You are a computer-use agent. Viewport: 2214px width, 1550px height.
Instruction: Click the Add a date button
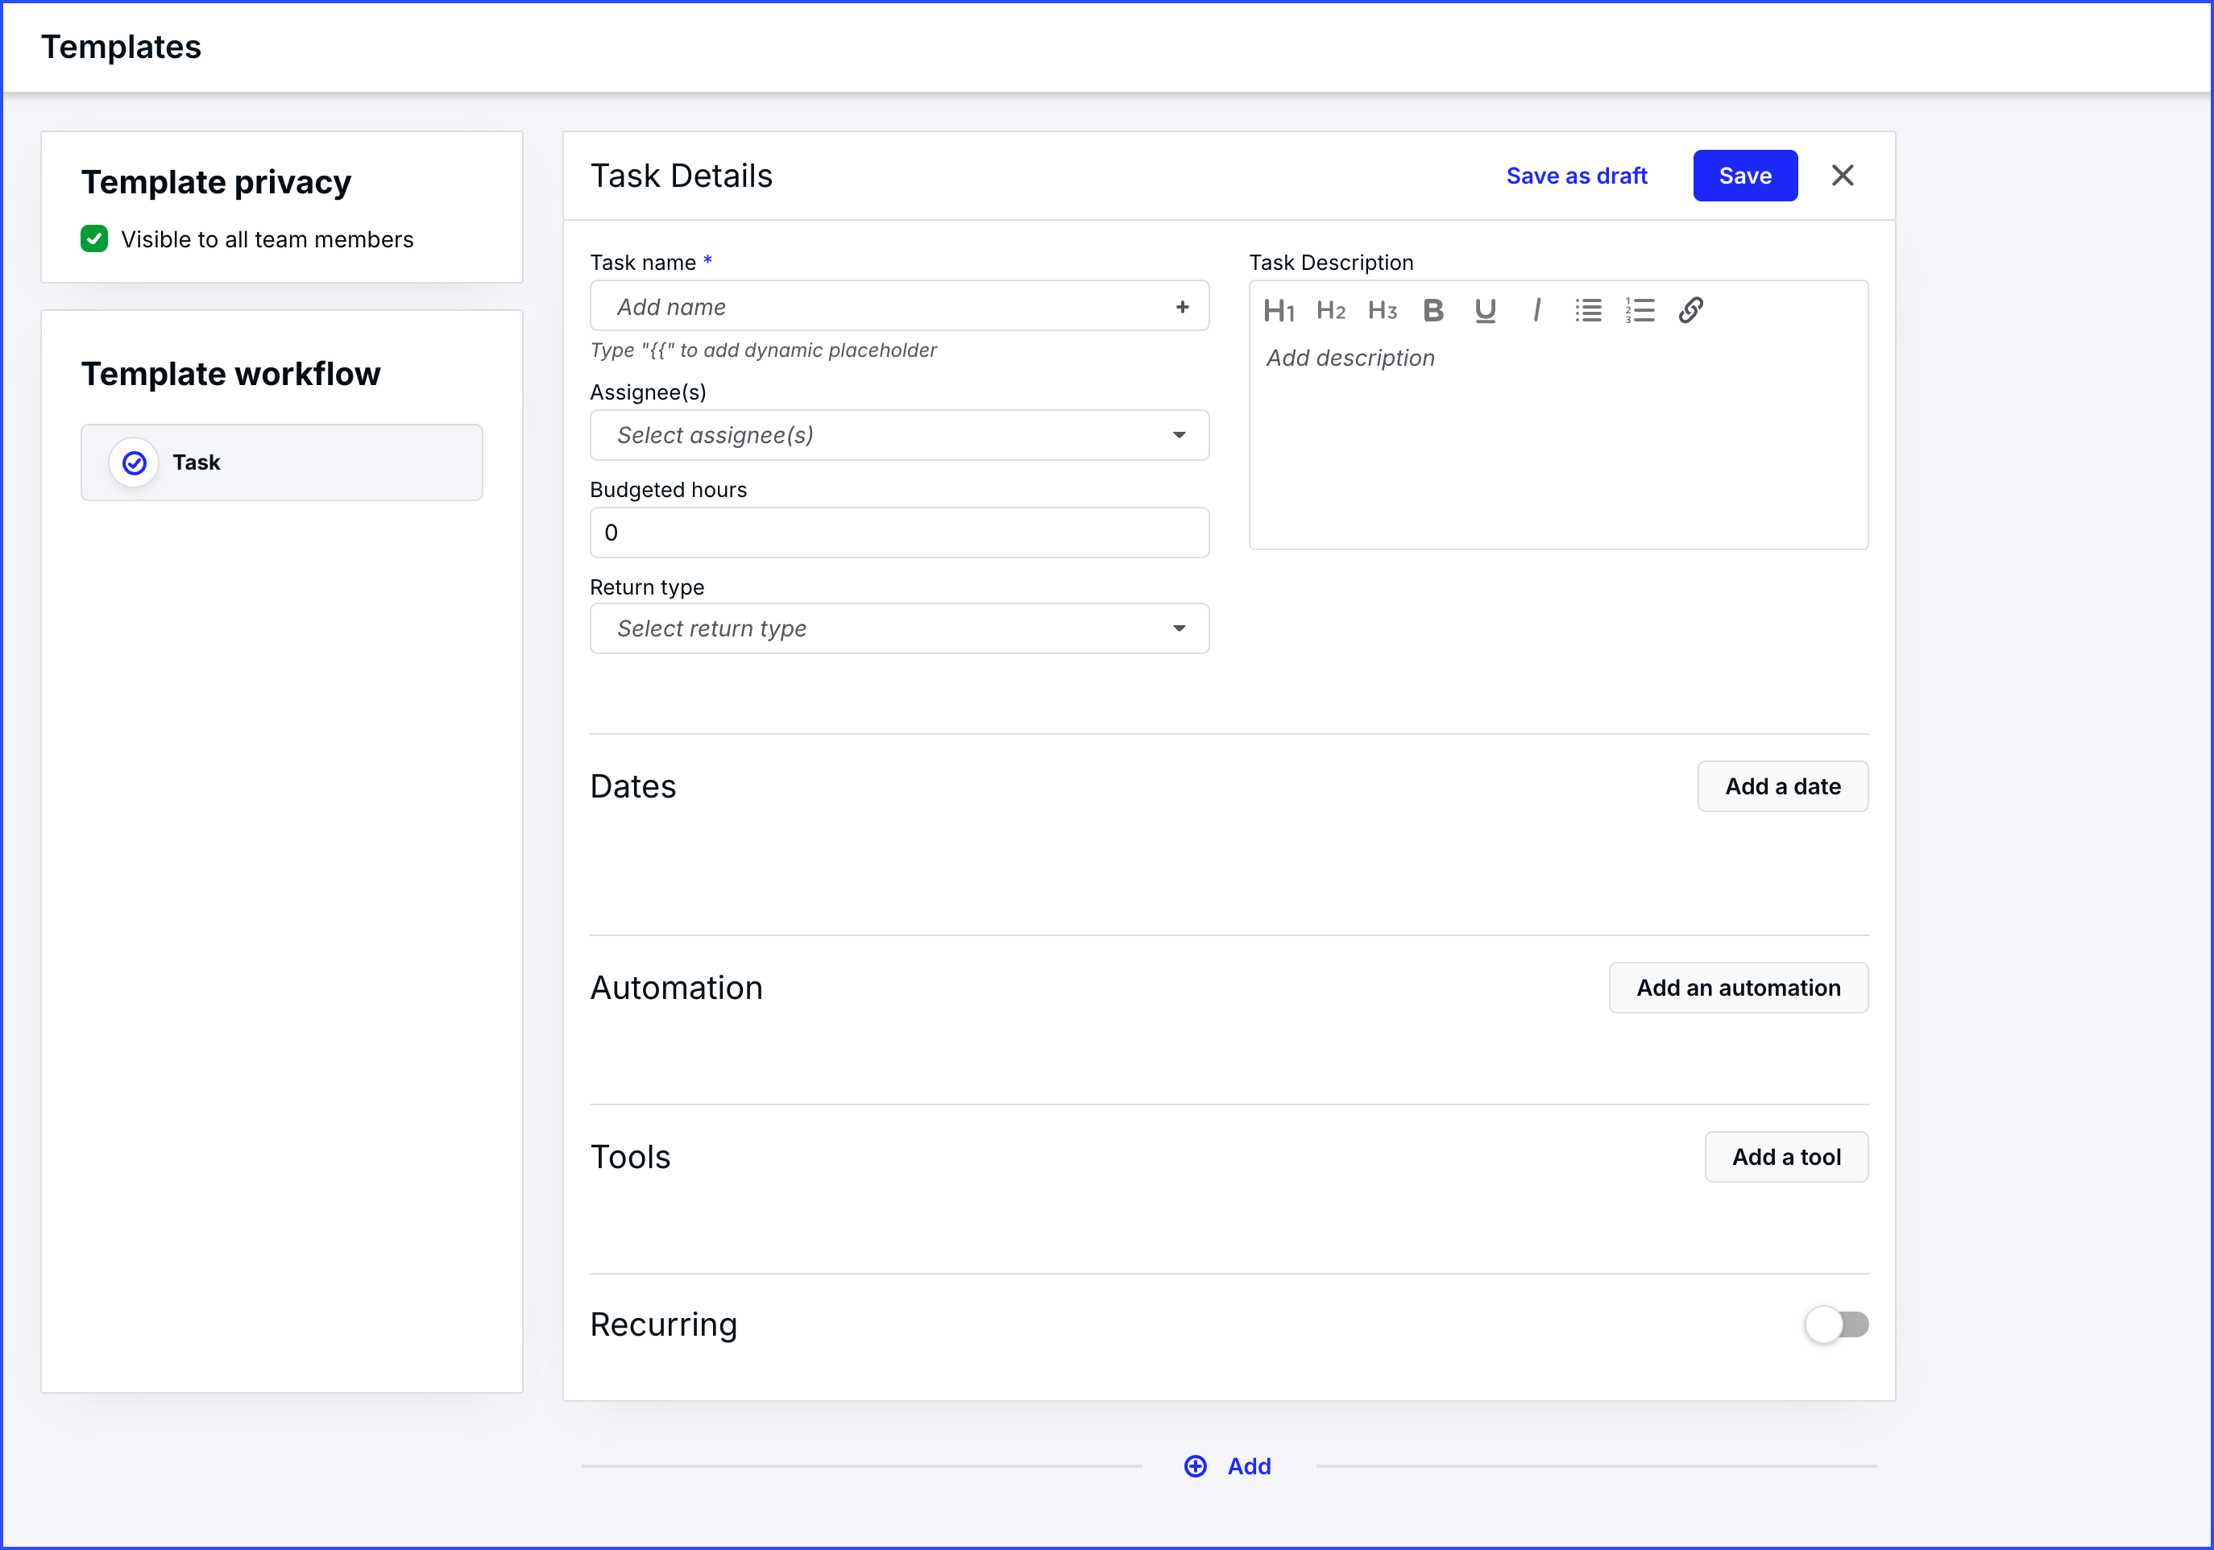pos(1782,785)
